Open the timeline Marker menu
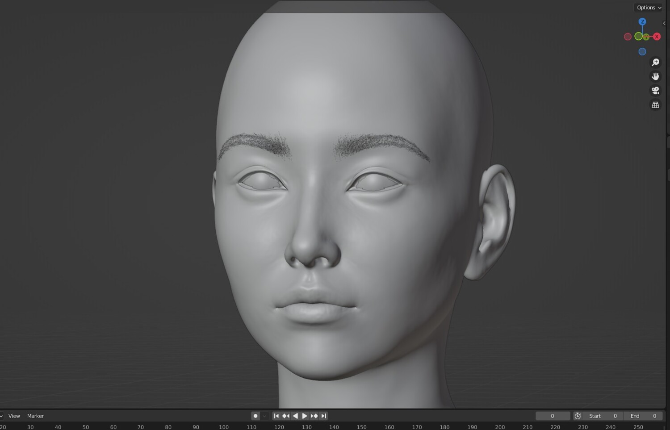Viewport: 670px width, 430px height. pyautogui.click(x=35, y=416)
